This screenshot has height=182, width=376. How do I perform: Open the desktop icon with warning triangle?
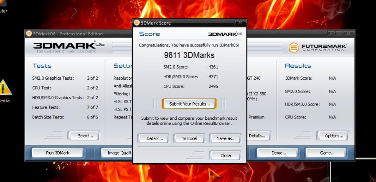(5, 87)
